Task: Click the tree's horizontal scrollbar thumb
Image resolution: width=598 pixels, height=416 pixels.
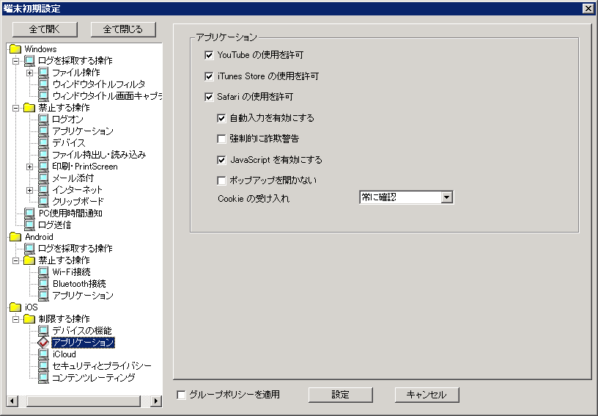Action: tap(83, 401)
